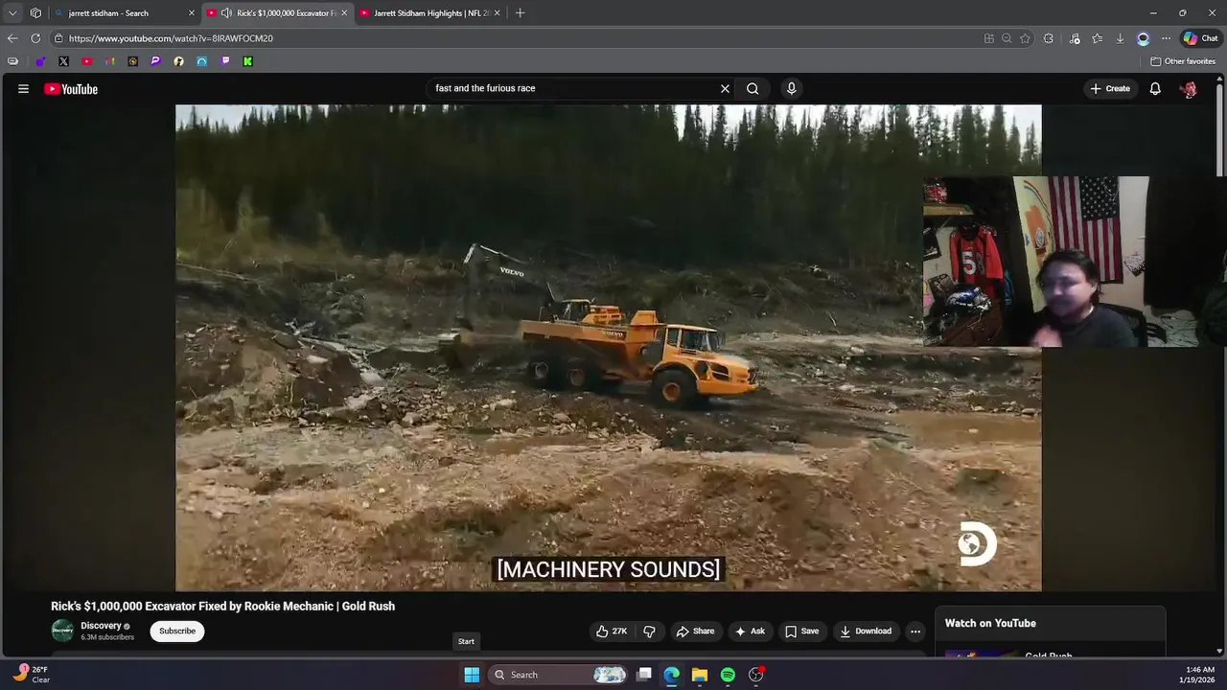
Task: Open the YouTube account avatar menu
Action: coord(1189,88)
